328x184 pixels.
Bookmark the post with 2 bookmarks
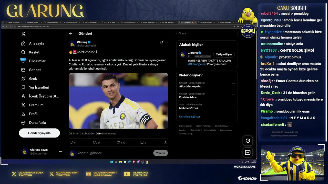click(143, 143)
